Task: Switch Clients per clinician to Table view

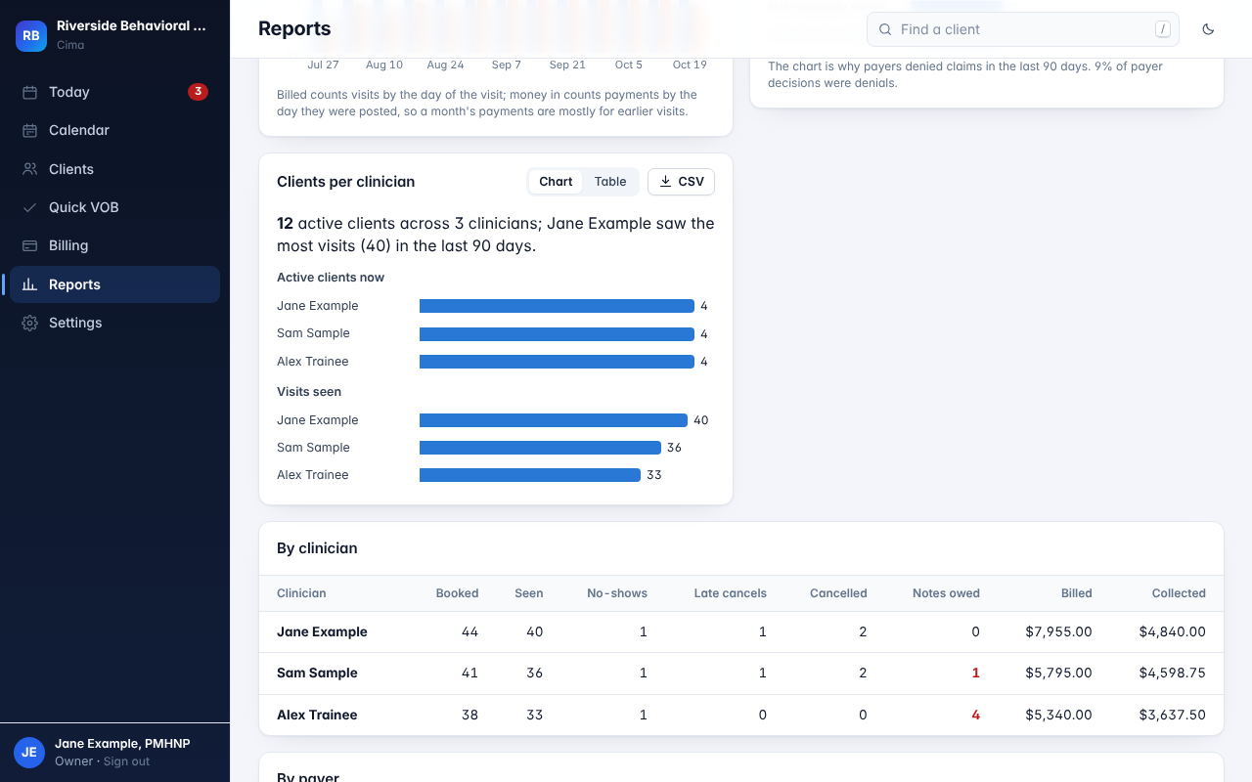Action: pyautogui.click(x=610, y=182)
